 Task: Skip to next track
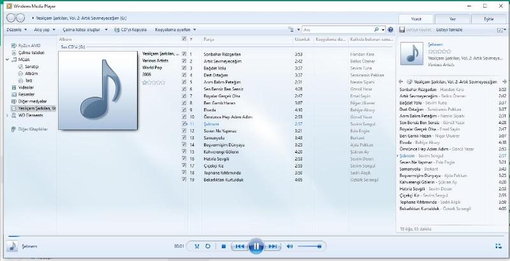[x=273, y=246]
